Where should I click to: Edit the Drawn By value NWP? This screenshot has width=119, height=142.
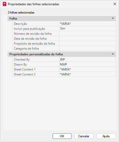87,64
